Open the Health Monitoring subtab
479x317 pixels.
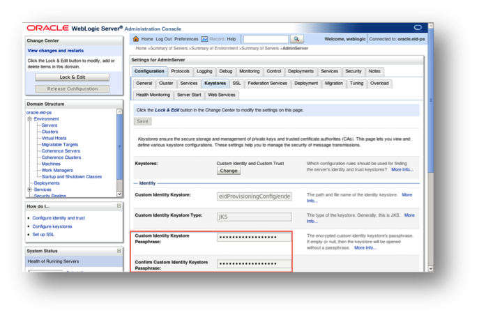click(x=153, y=95)
